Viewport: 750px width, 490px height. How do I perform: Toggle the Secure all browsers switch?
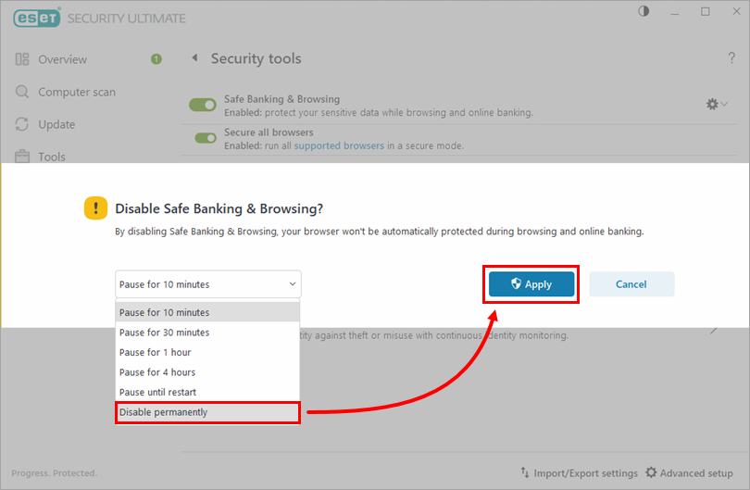tap(206, 138)
